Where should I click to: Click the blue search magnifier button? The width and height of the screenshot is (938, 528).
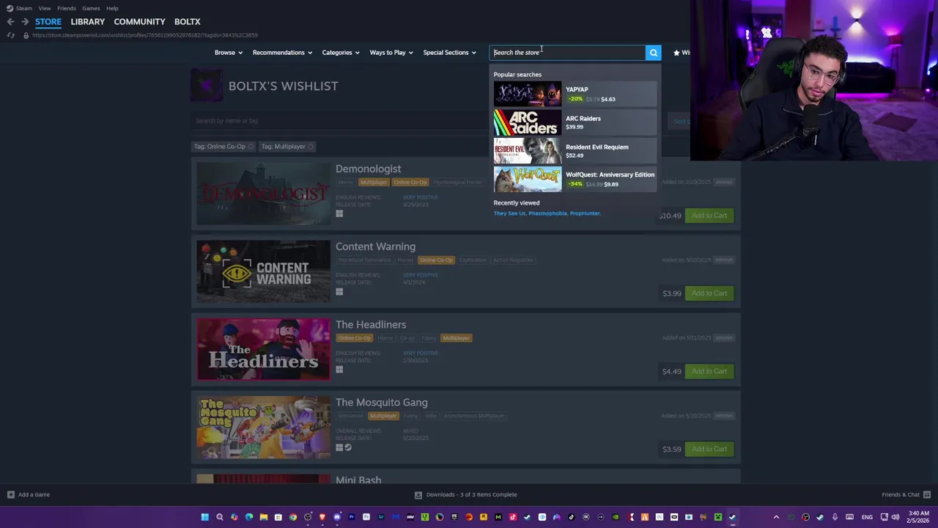click(x=653, y=52)
